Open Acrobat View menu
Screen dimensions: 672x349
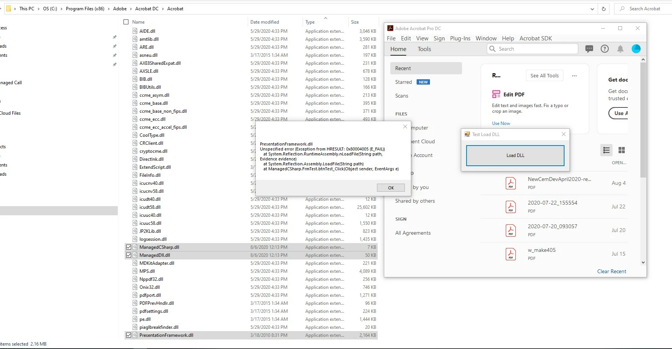tap(422, 38)
